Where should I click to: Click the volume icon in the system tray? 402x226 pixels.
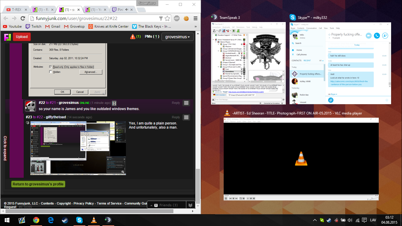point(350,220)
